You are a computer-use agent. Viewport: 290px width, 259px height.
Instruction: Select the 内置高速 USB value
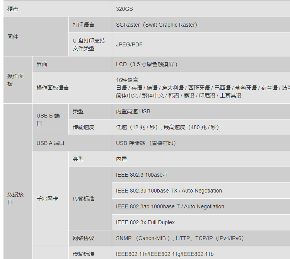point(133,111)
